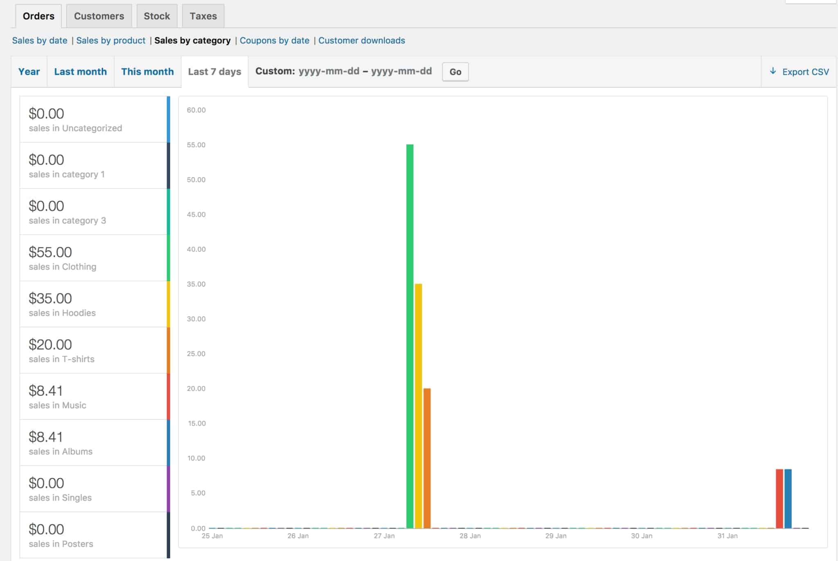Switch to the Taxes tab
The width and height of the screenshot is (838, 561).
(203, 16)
